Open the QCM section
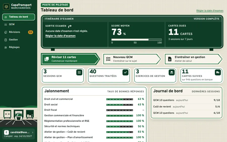 coord(18,24)
